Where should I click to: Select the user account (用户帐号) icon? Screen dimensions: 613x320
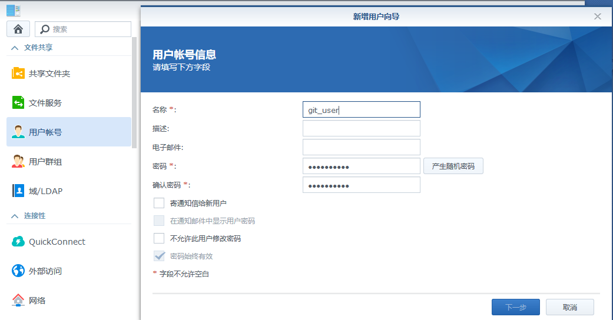pyautogui.click(x=18, y=132)
